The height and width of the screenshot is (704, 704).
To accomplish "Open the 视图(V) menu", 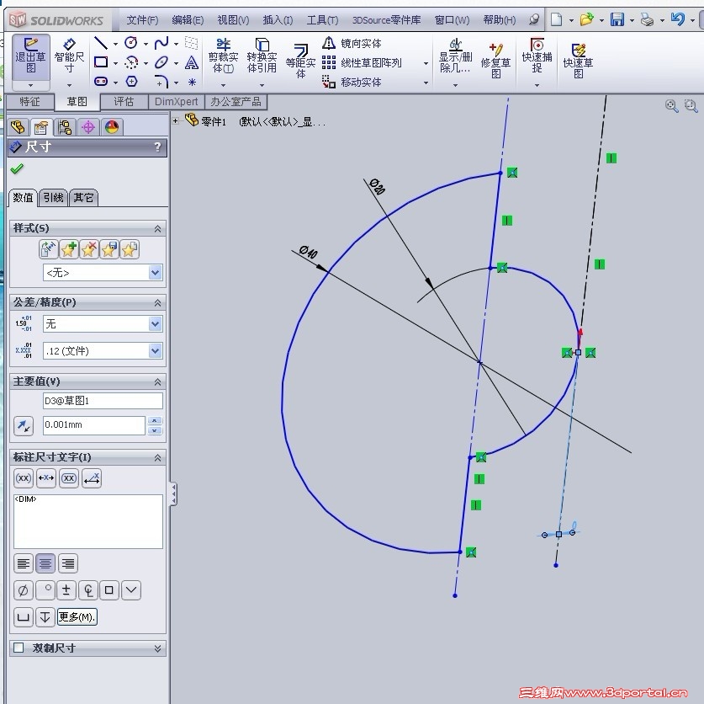I will [233, 19].
